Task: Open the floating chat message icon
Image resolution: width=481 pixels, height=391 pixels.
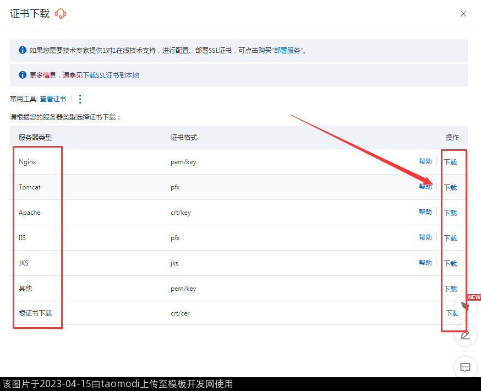Action: tap(465, 367)
